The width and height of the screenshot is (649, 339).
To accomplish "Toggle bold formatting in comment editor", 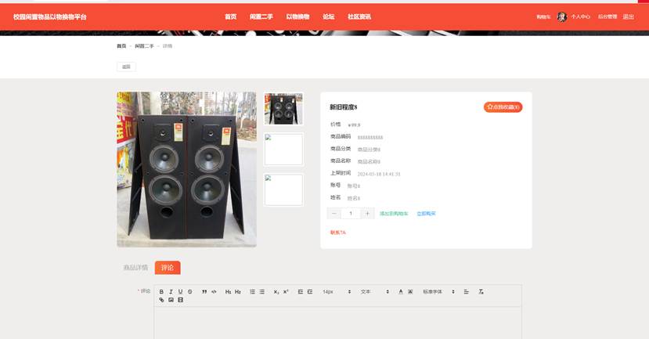I will coord(161,292).
